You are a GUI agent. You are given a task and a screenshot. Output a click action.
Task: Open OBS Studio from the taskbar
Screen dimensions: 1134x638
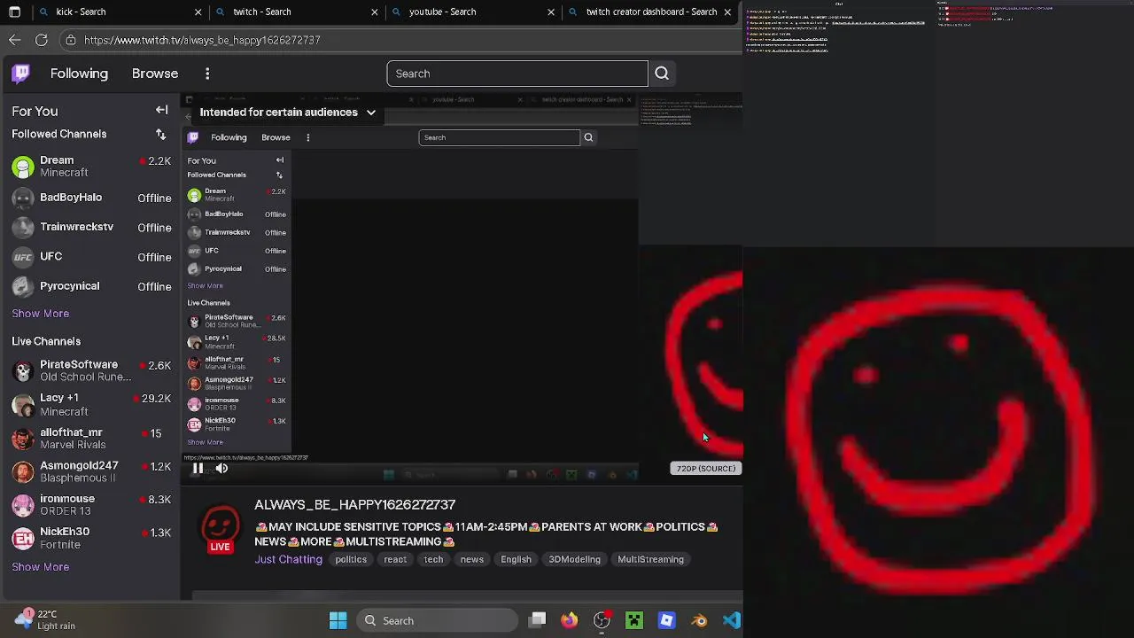[x=602, y=620]
